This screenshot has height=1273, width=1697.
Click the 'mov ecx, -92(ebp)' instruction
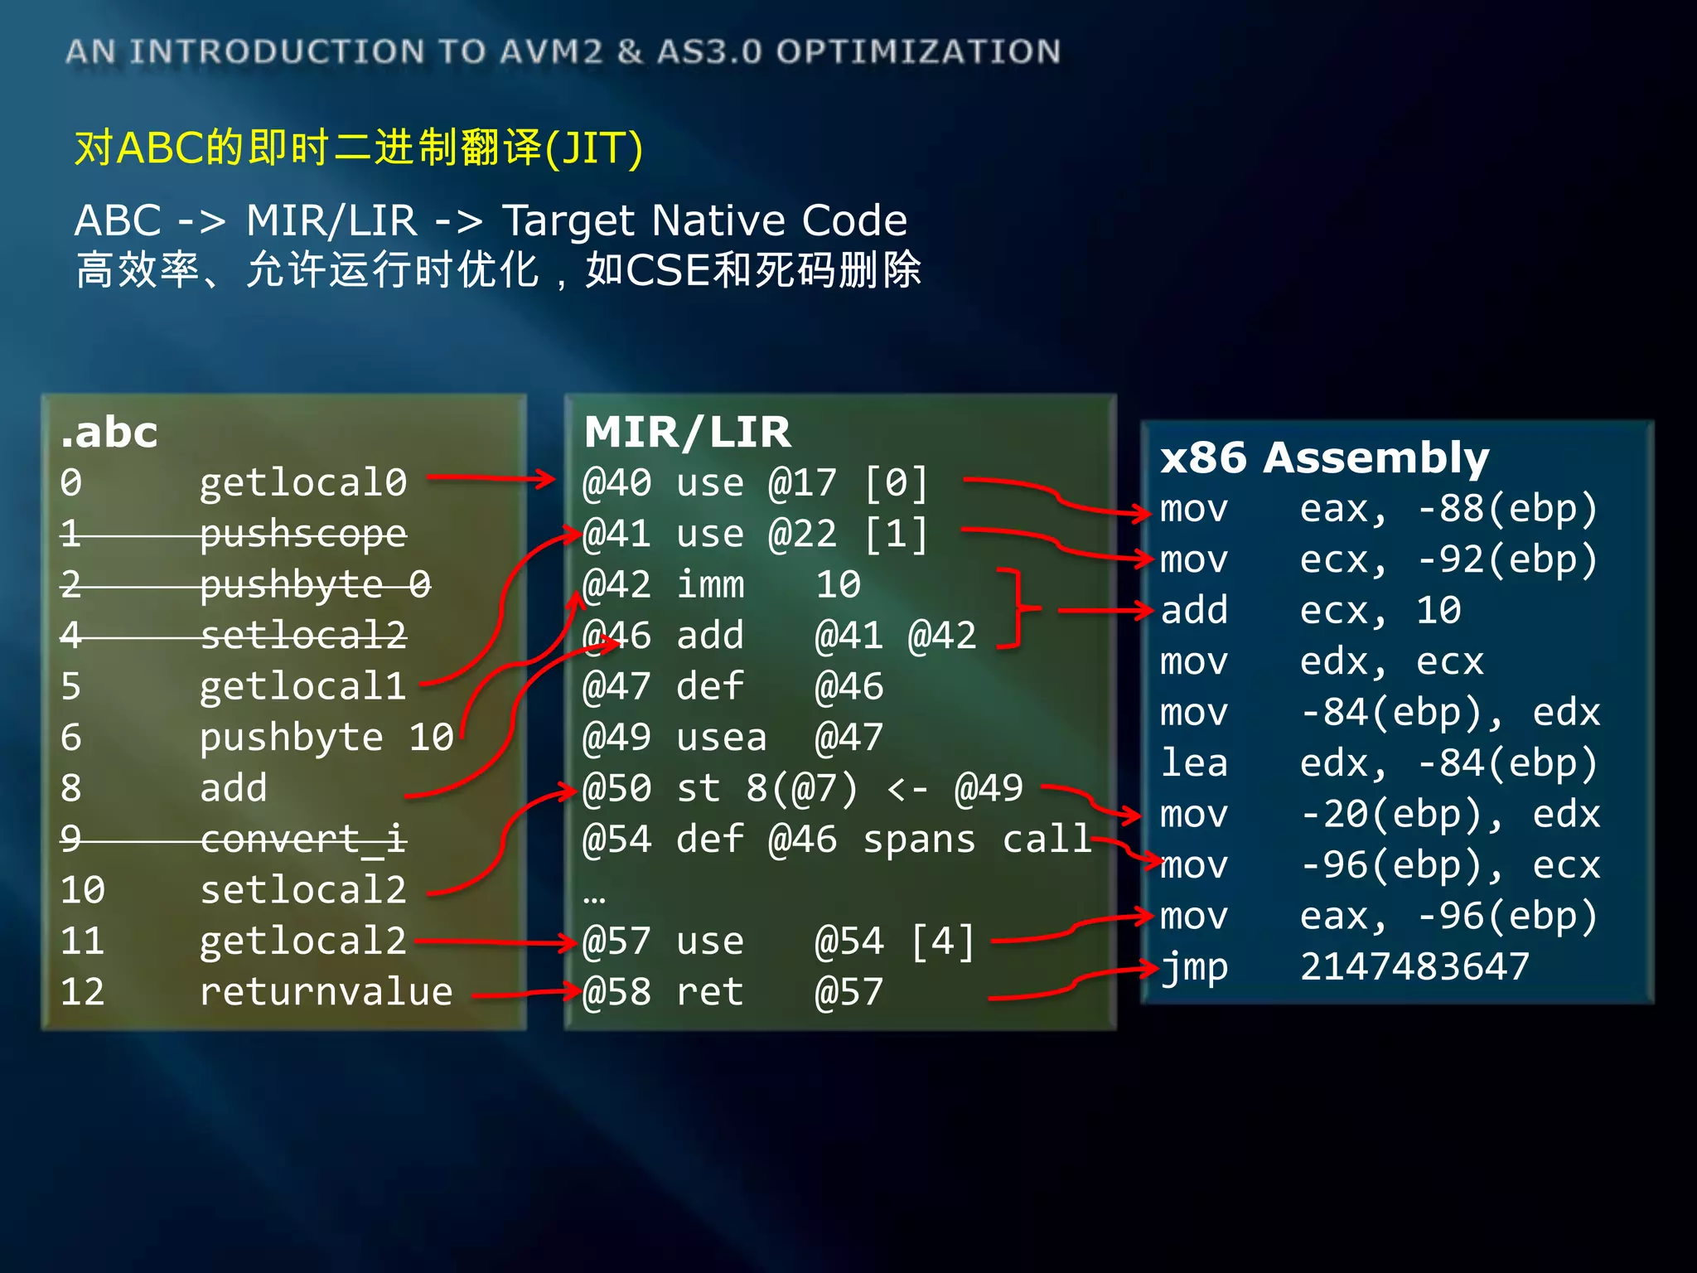pos(1380,560)
